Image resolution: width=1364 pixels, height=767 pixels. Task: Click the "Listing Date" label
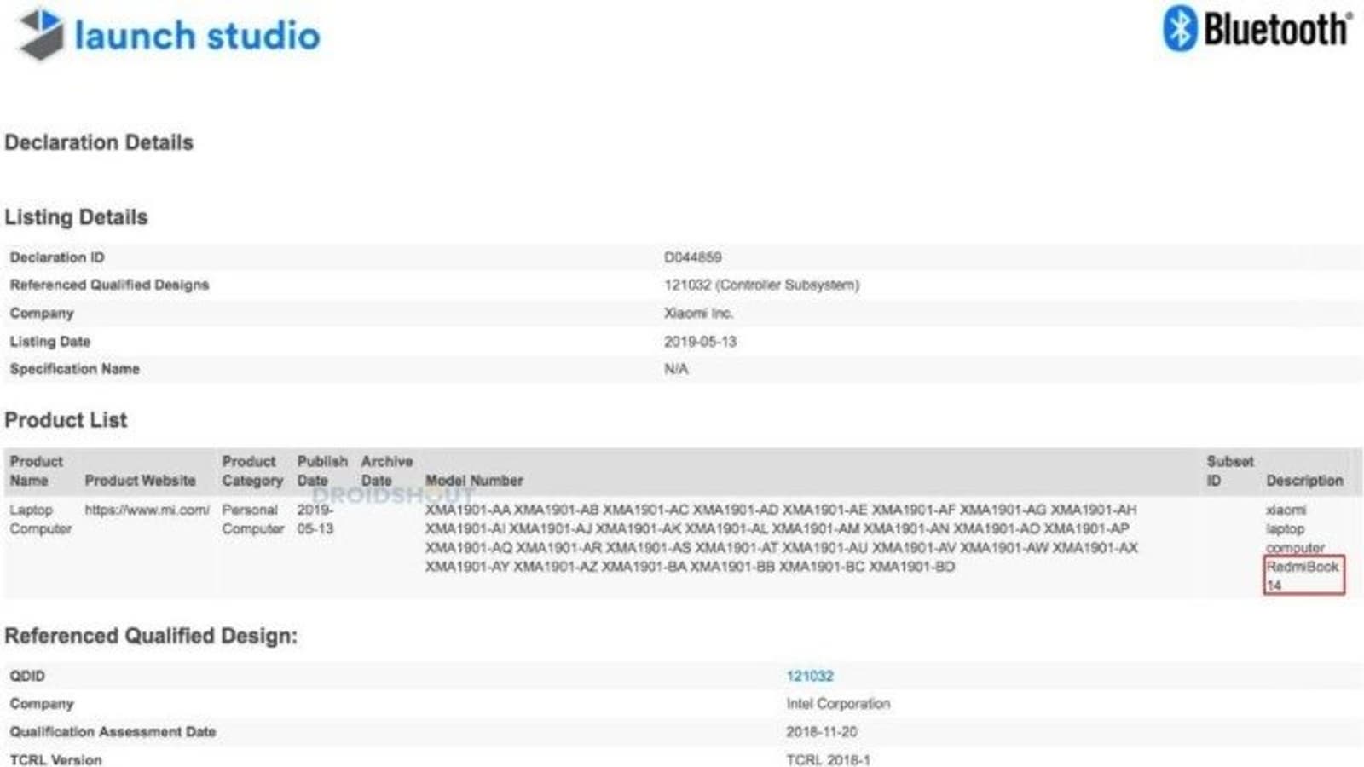click(49, 342)
